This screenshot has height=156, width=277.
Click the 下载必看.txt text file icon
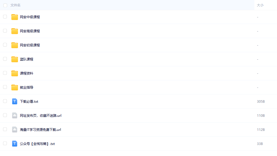click(x=15, y=102)
